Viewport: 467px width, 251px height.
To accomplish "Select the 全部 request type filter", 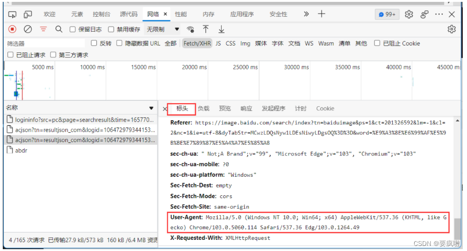I will pyautogui.click(x=171, y=43).
